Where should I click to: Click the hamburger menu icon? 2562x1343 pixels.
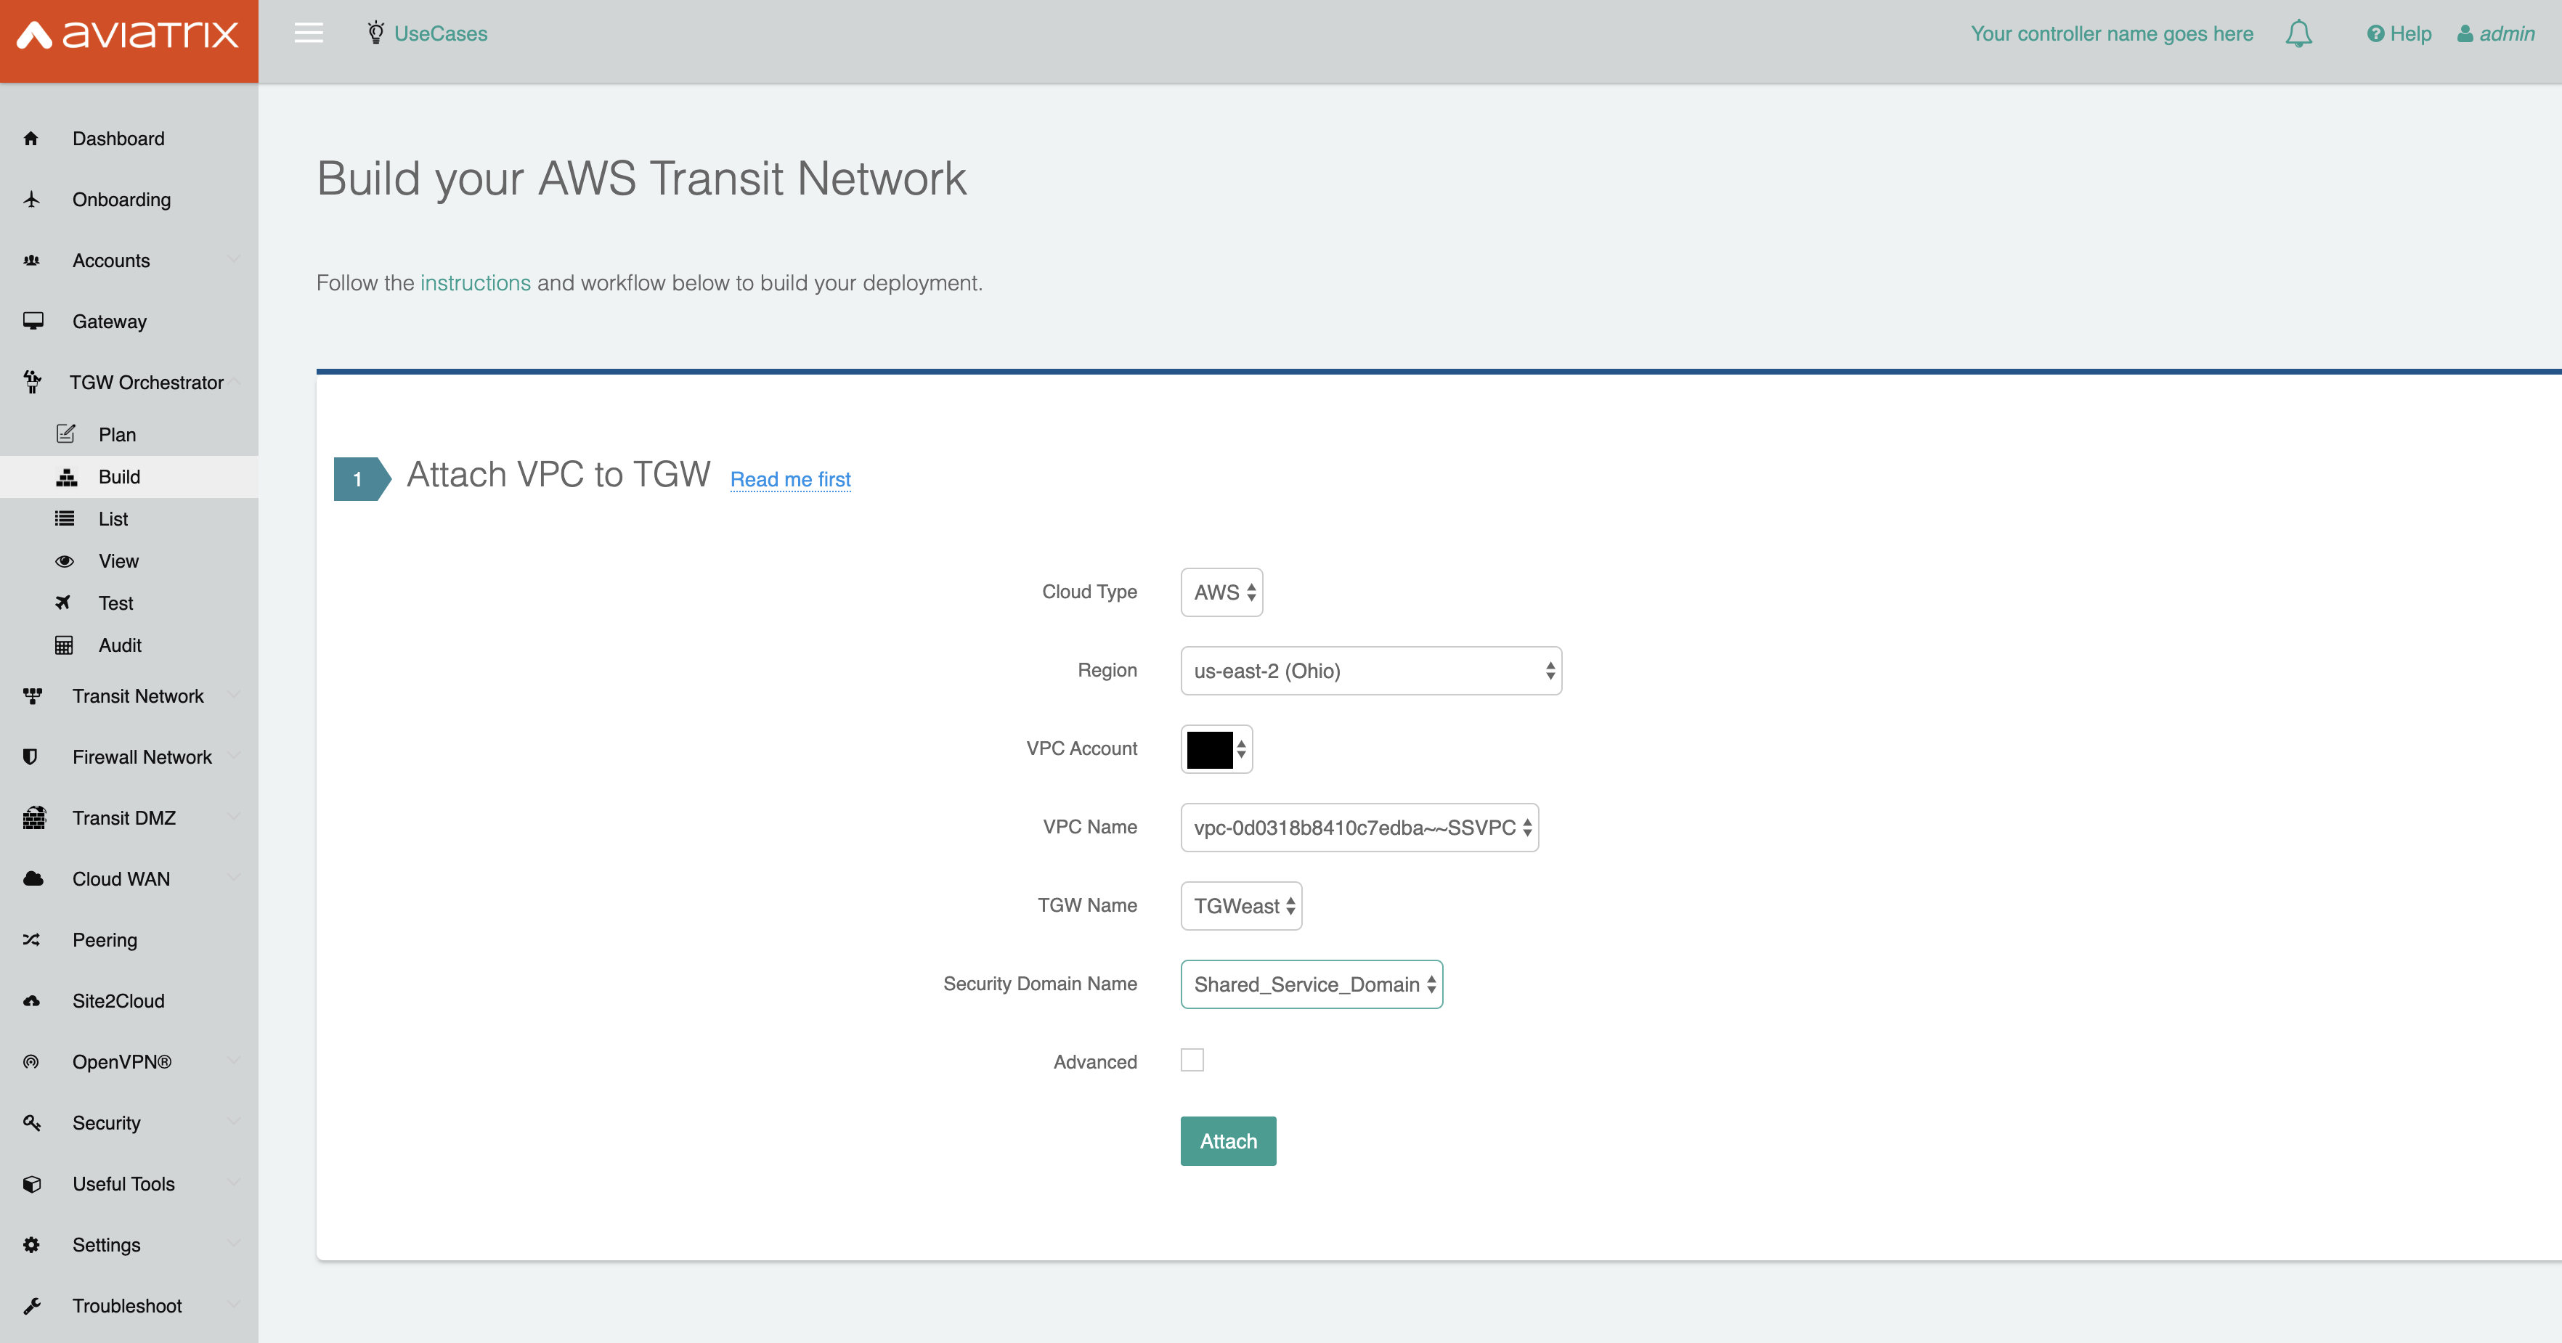click(x=309, y=34)
